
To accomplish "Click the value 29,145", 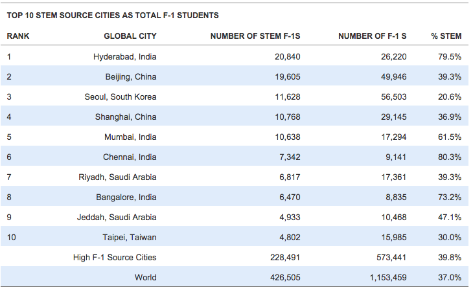I will [394, 117].
